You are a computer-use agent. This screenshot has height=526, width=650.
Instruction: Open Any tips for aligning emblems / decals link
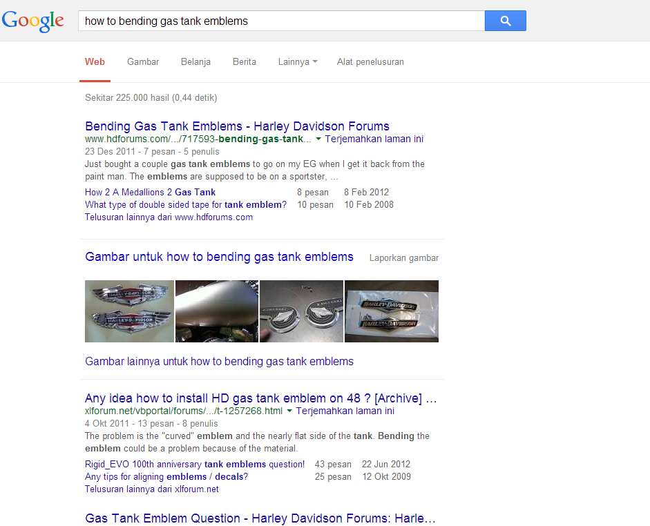166,477
